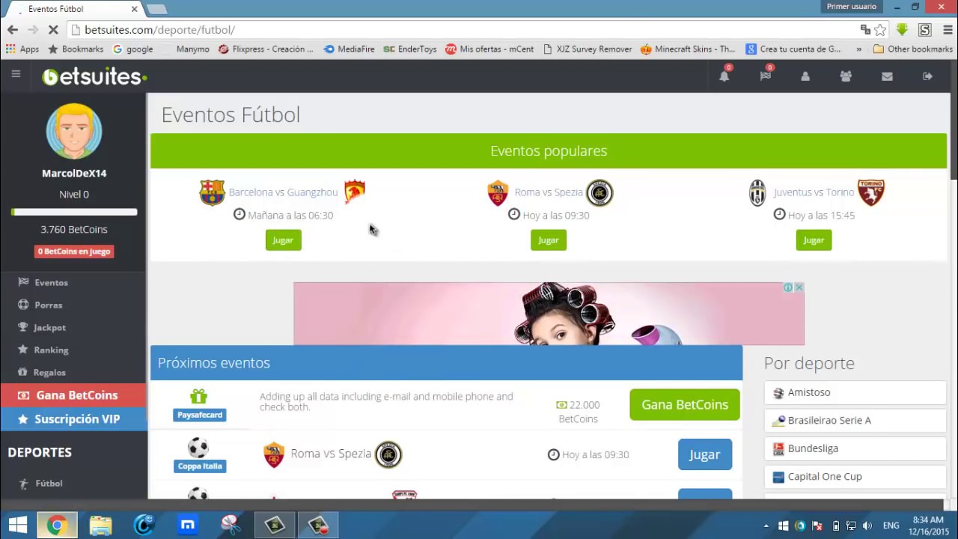This screenshot has width=958, height=539.
Task: Click the Torino club crest
Action: pos(871,192)
